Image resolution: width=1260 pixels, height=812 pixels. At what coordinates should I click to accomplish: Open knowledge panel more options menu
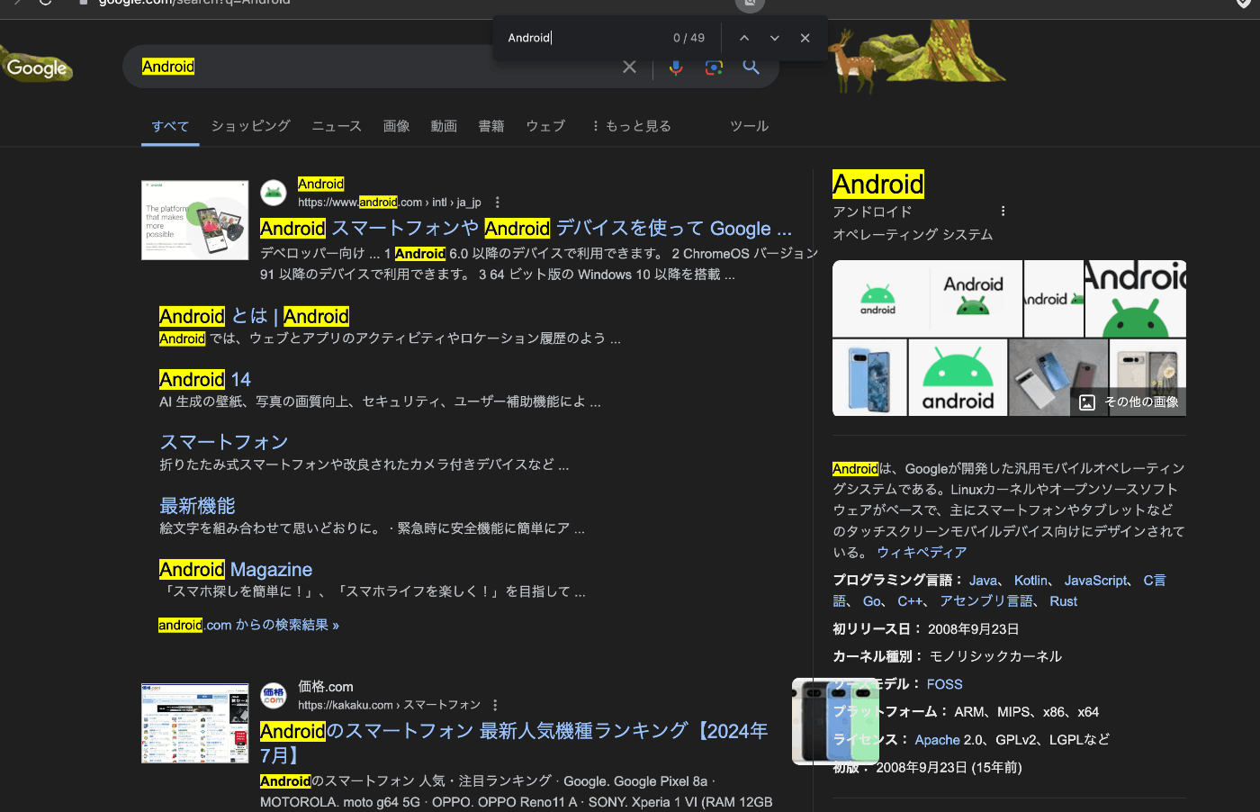pyautogui.click(x=1003, y=211)
